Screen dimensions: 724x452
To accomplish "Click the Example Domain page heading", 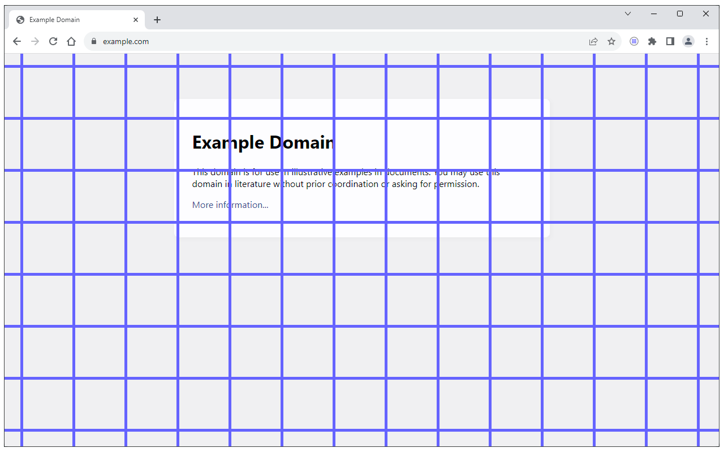I will coord(262,142).
